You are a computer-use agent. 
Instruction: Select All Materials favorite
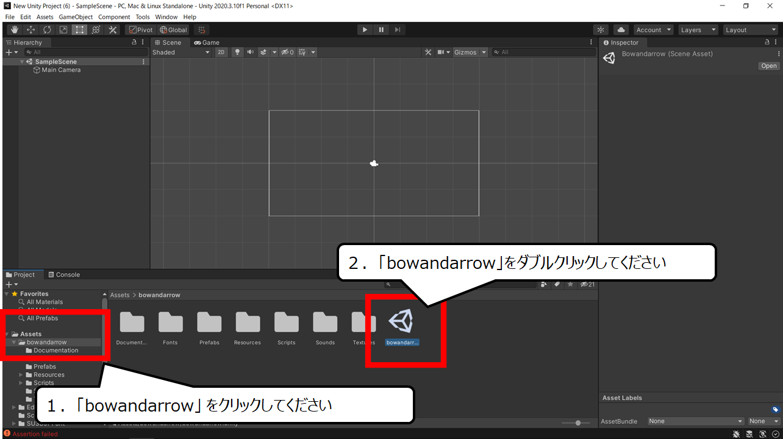[x=45, y=302]
